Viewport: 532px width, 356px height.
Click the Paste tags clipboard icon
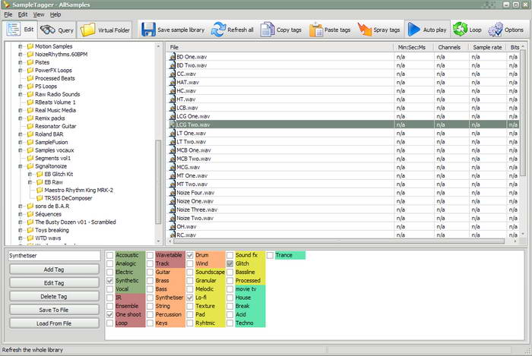click(316, 30)
